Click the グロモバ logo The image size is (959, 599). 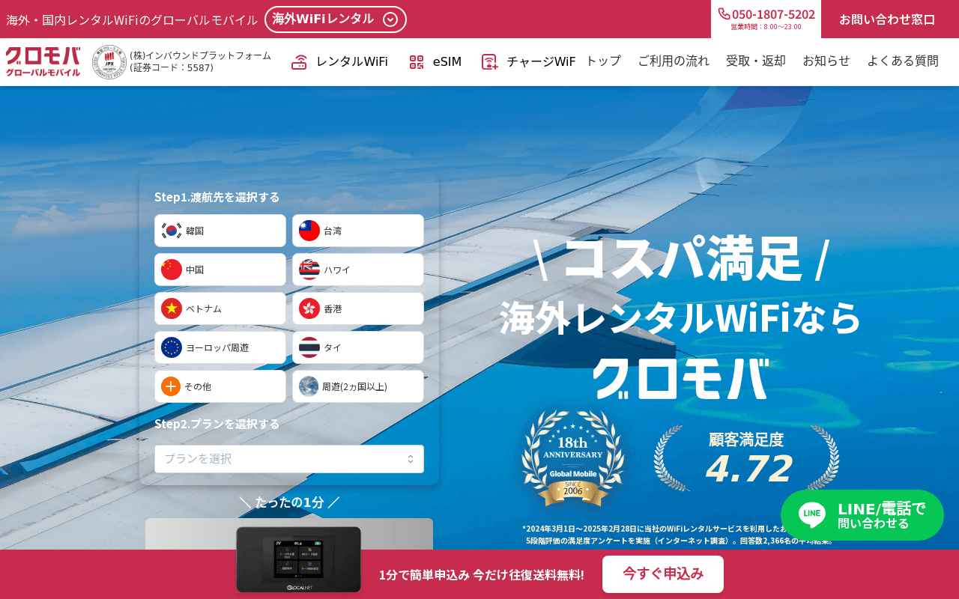coord(43,61)
